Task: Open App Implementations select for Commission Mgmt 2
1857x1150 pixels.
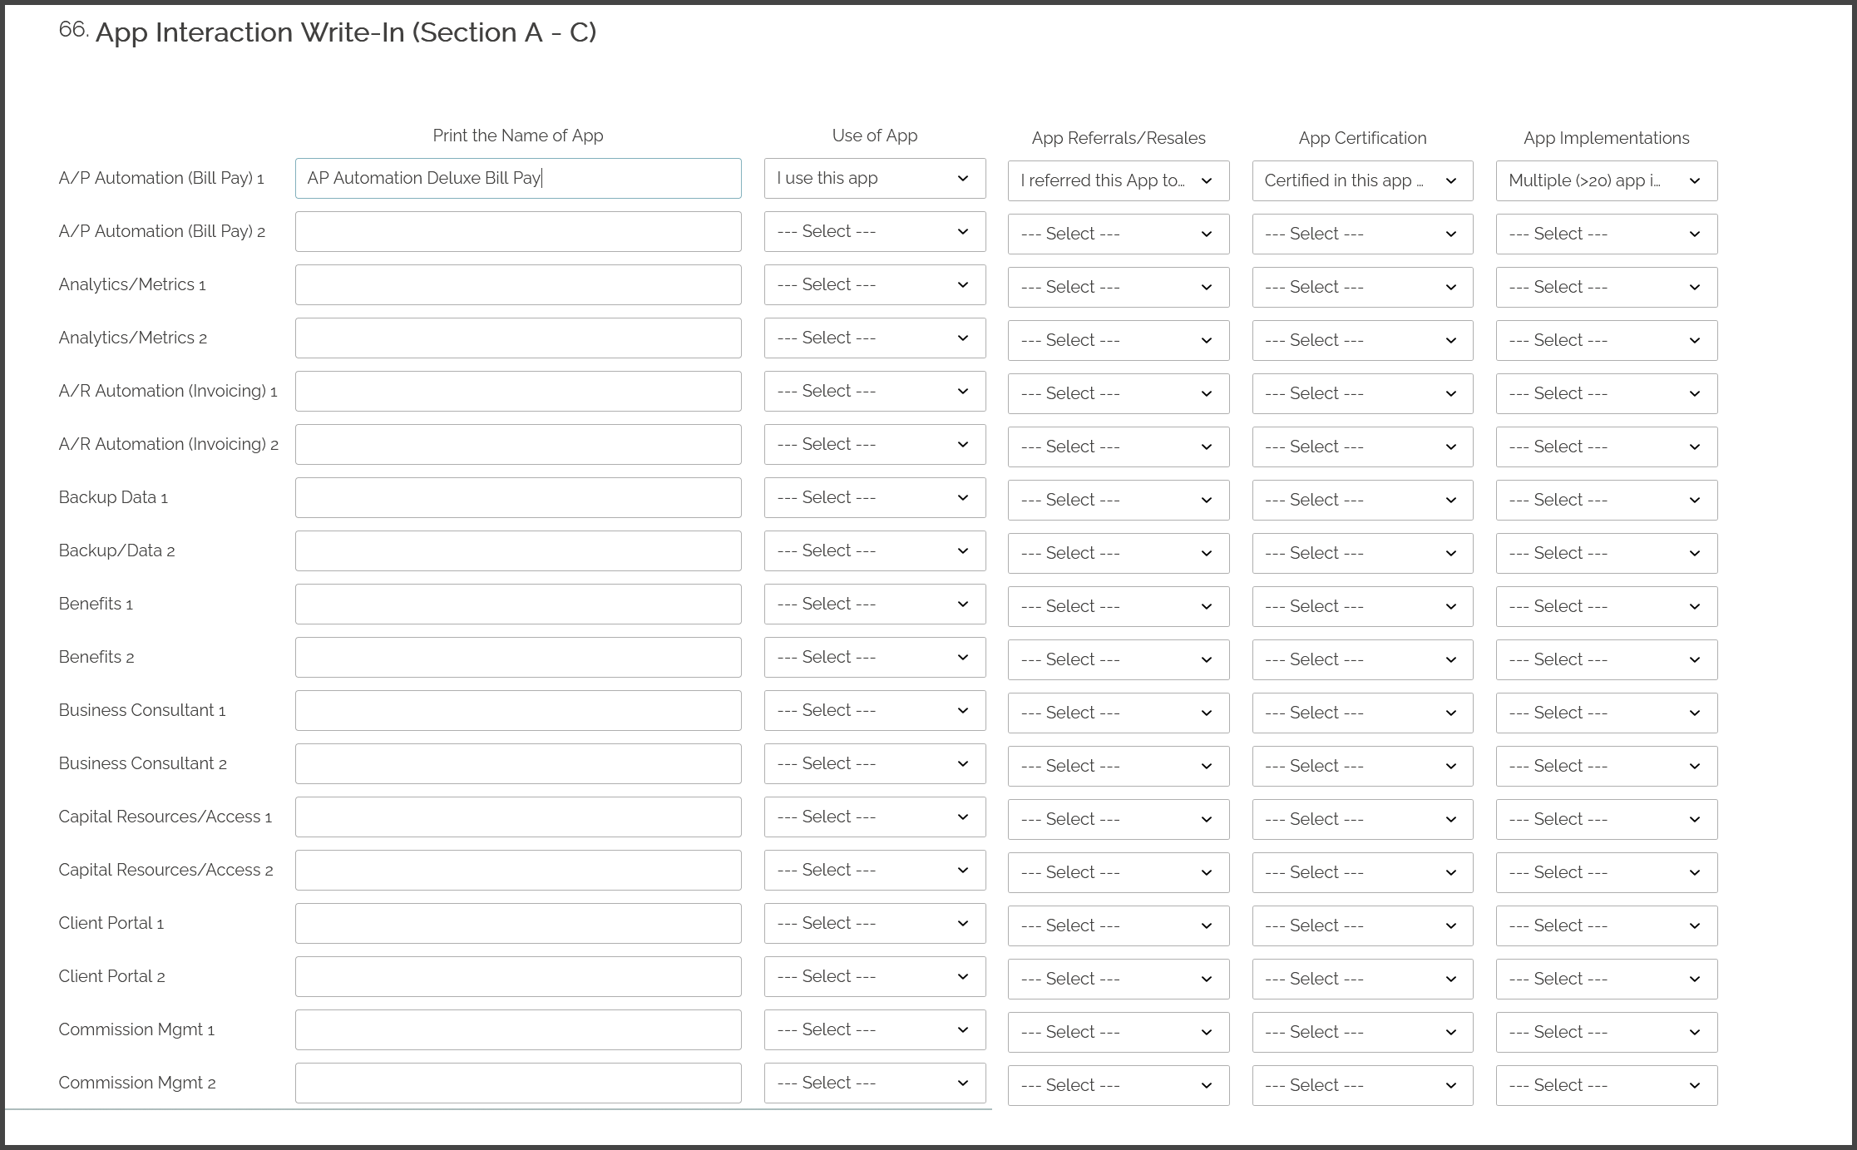Action: [x=1606, y=1085]
